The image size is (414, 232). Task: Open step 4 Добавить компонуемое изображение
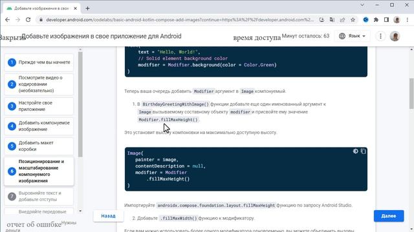point(39,126)
